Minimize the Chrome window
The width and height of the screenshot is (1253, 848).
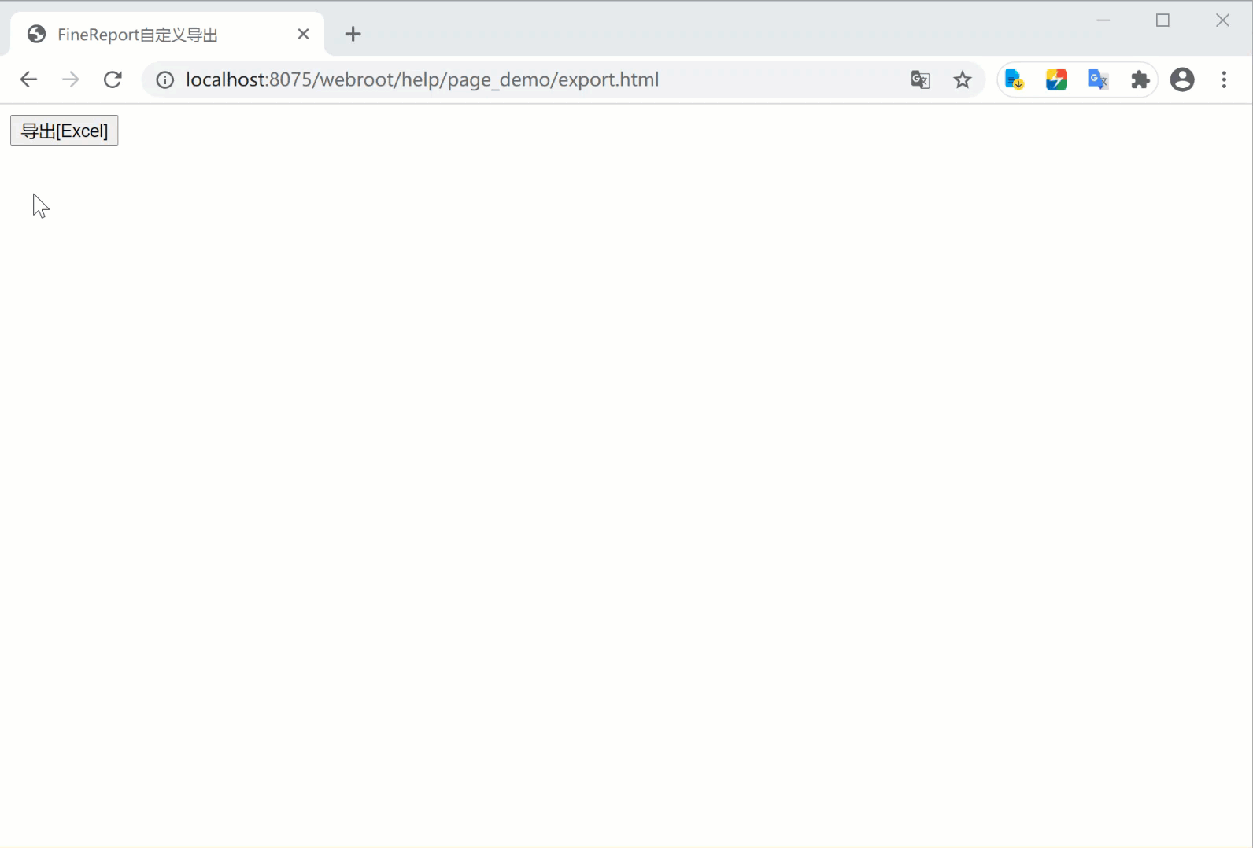pos(1103,20)
